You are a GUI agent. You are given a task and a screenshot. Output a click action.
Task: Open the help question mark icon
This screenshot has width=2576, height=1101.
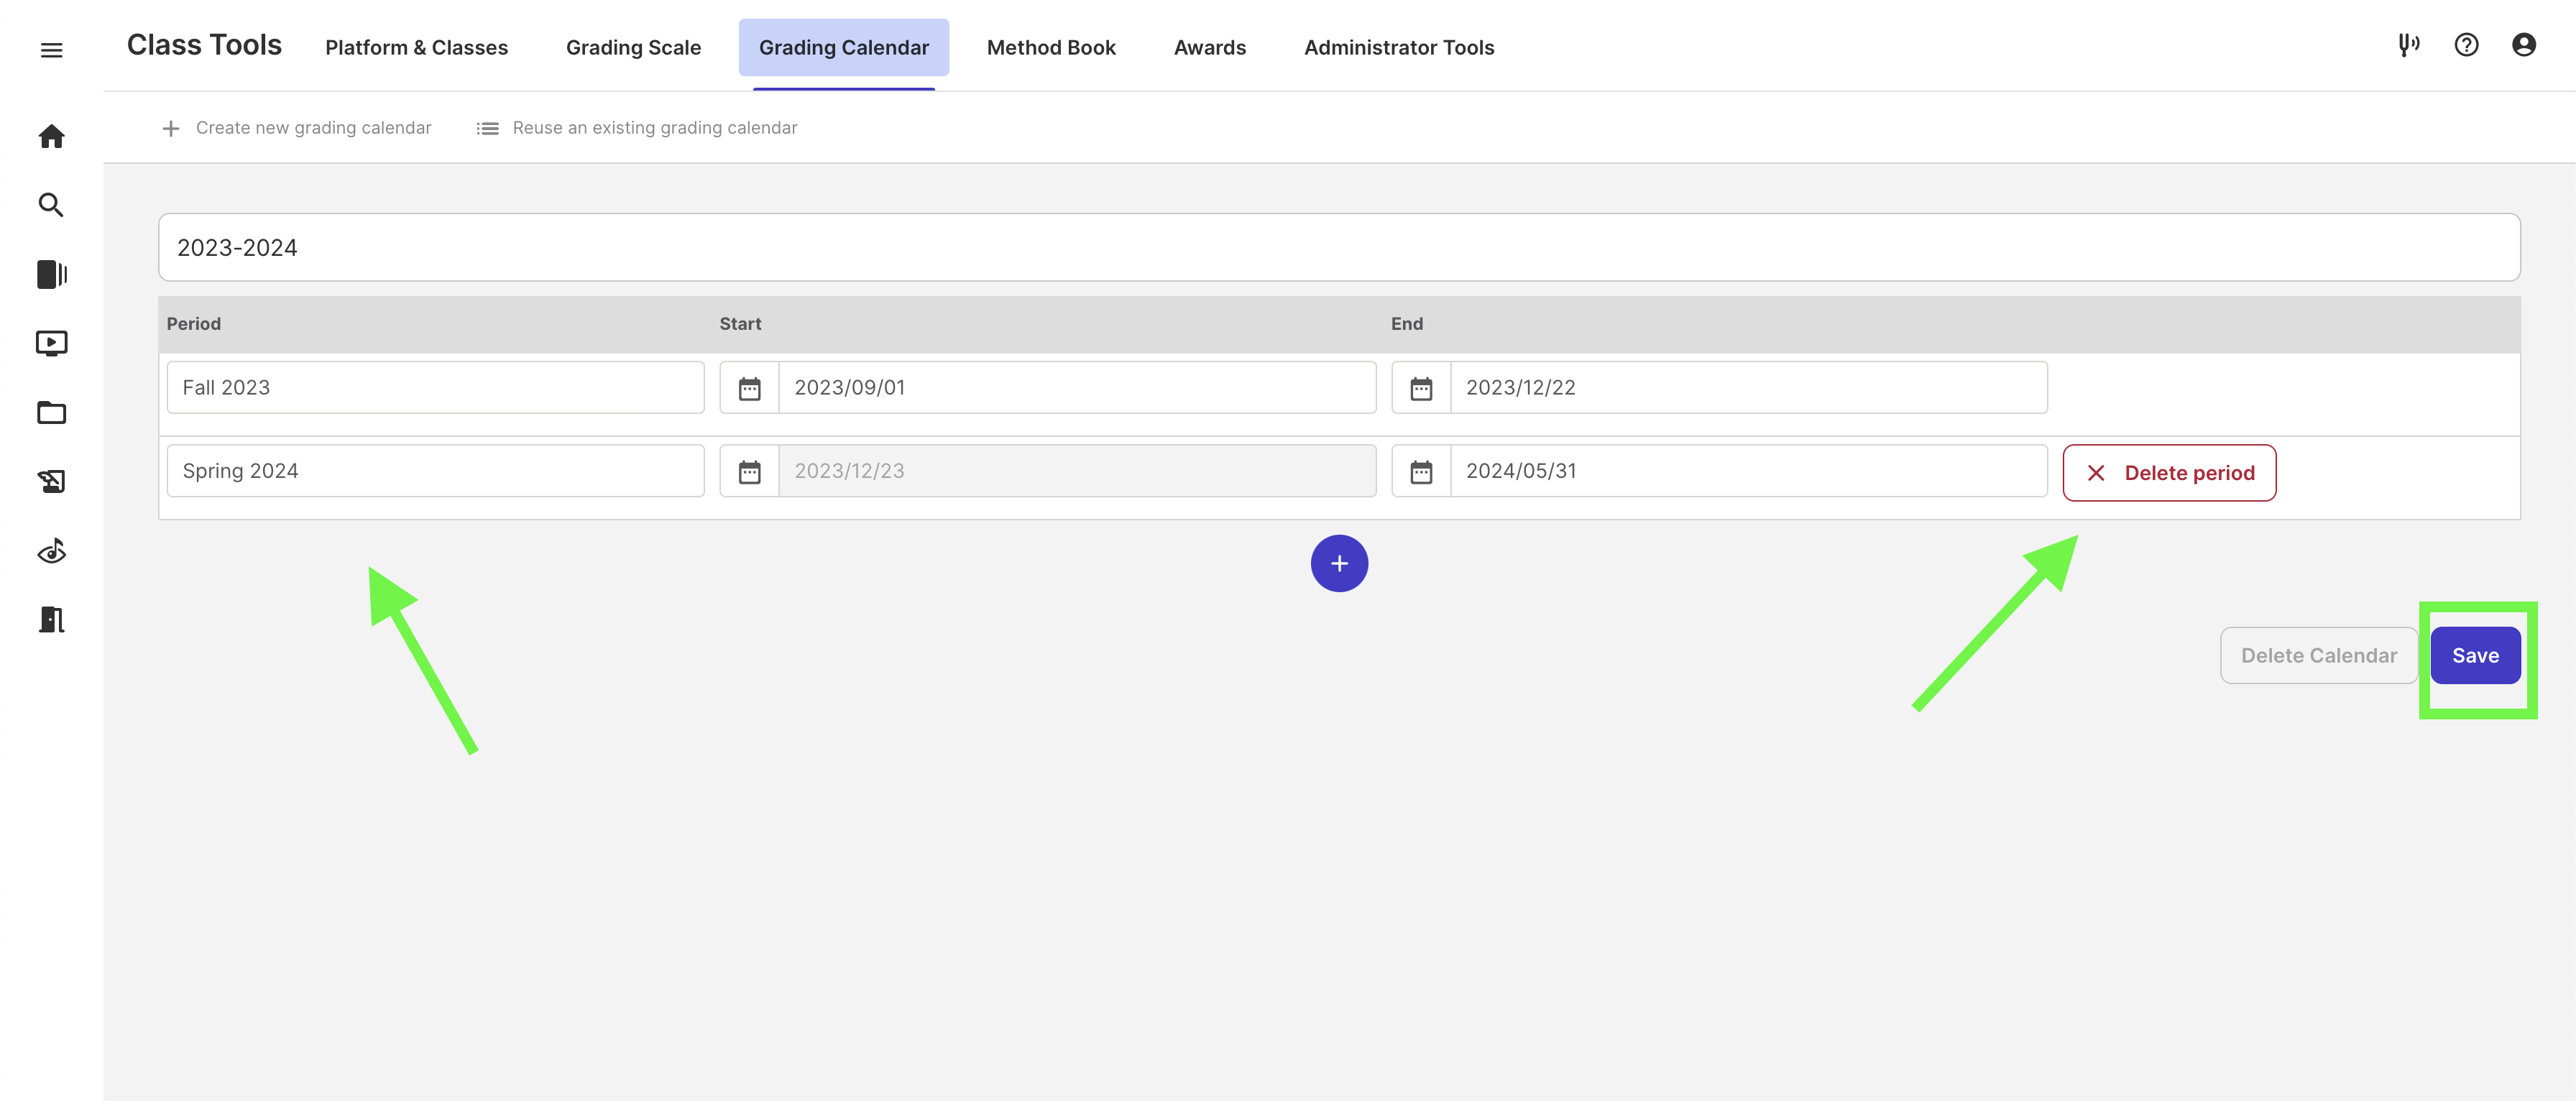click(x=2466, y=45)
